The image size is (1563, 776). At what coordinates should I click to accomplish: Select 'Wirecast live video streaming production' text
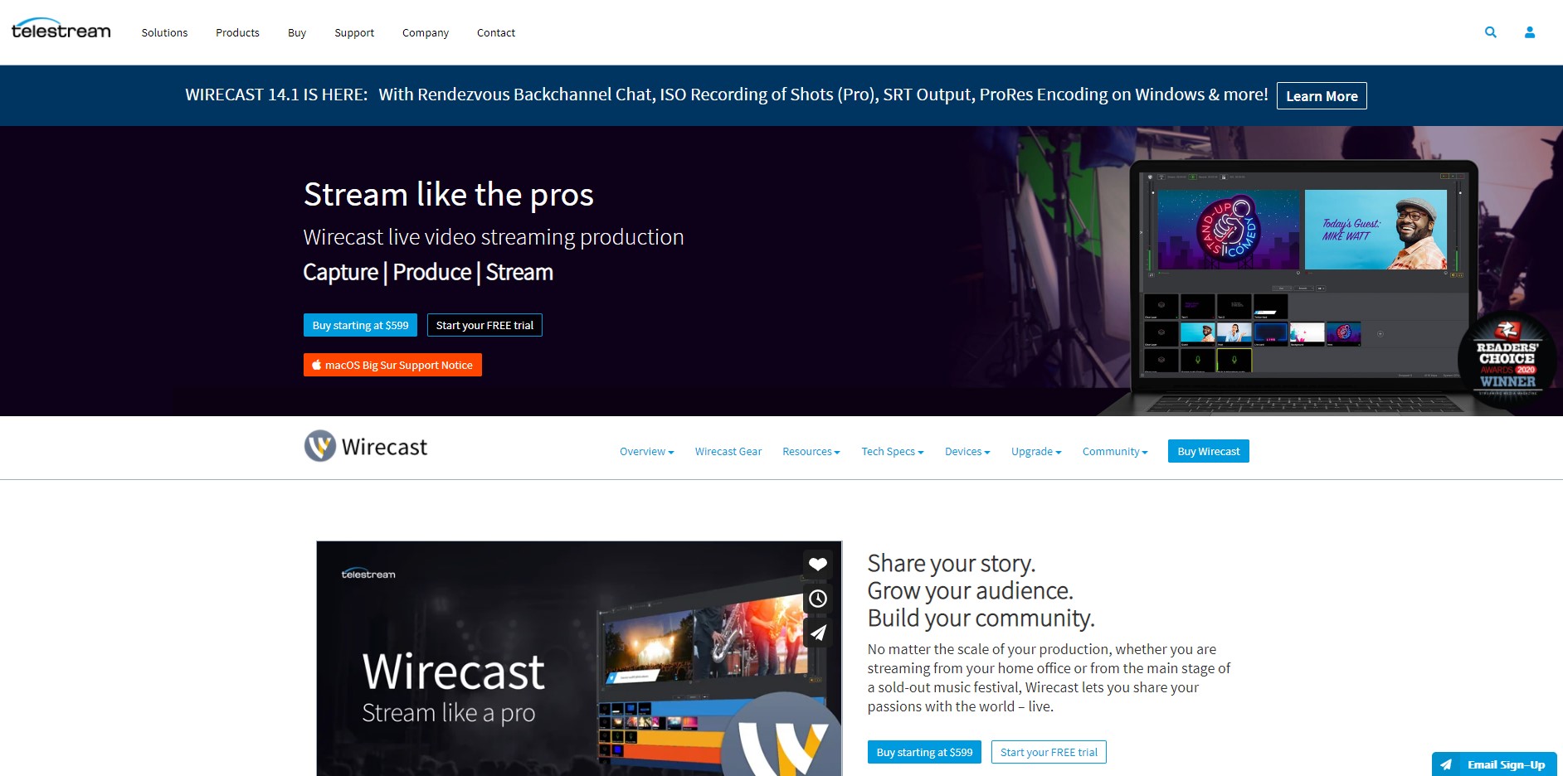pos(494,237)
